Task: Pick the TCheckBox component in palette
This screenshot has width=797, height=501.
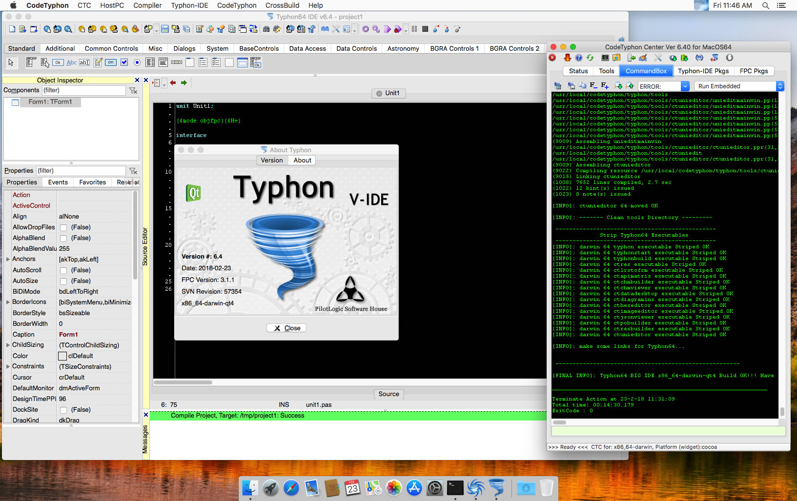Action: tap(124, 62)
